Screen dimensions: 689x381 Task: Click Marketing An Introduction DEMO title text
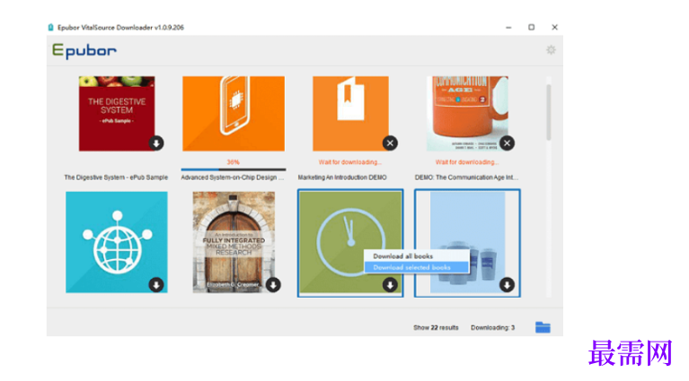tap(342, 178)
